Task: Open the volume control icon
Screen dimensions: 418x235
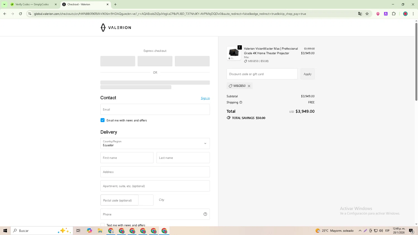Action: coord(381,231)
